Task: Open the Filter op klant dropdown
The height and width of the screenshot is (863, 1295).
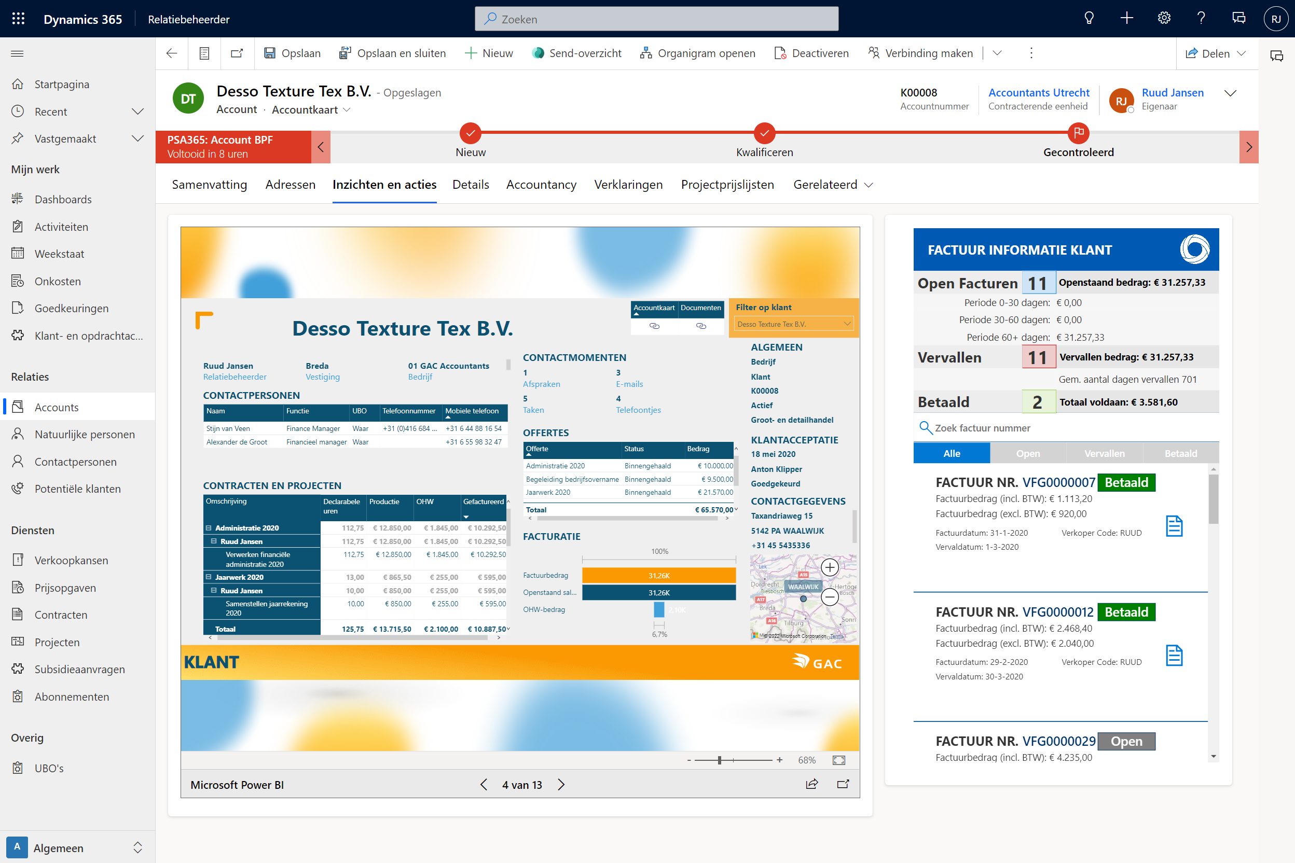Action: tap(847, 324)
